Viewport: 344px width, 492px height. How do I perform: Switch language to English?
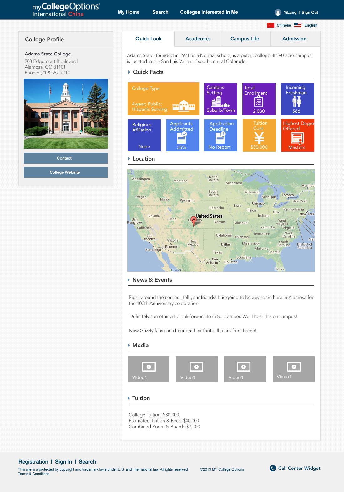311,25
